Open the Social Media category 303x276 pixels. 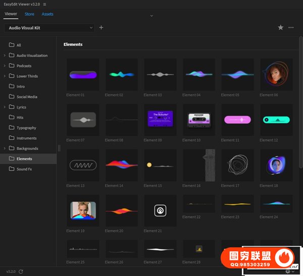tap(27, 97)
